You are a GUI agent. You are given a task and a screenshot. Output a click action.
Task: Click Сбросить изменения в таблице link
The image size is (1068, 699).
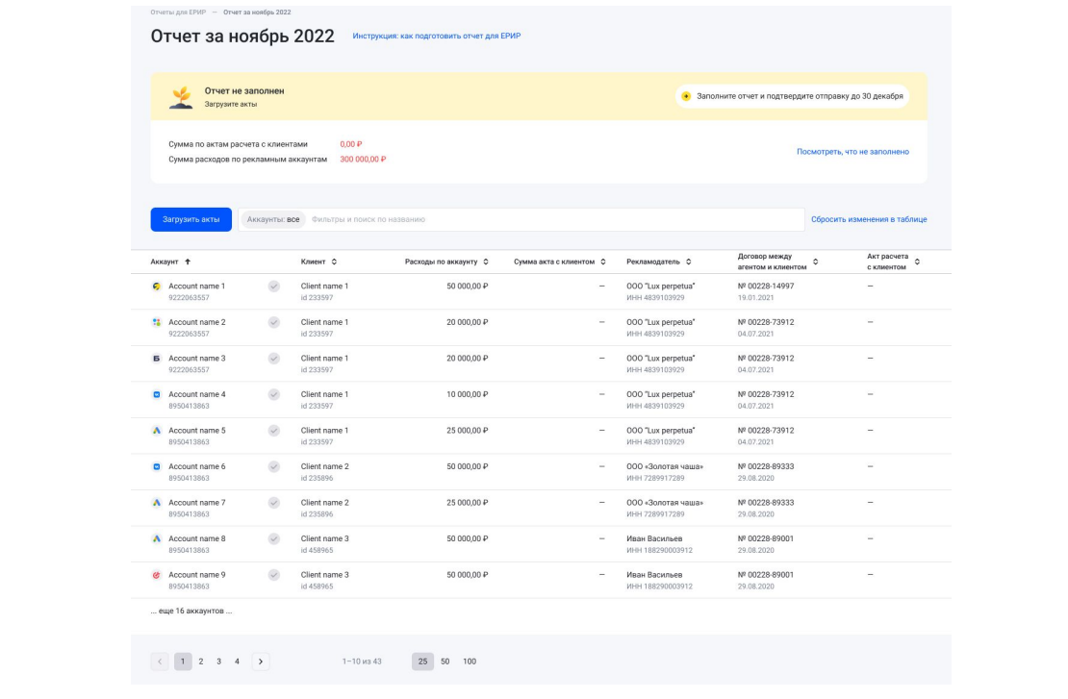tap(868, 219)
